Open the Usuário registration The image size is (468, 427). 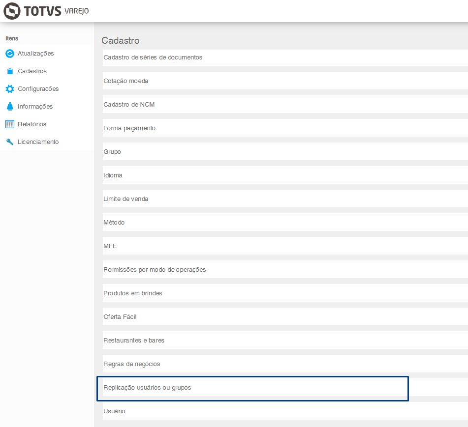(x=114, y=411)
